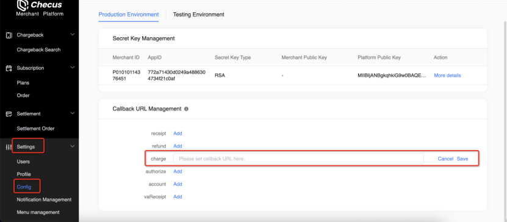Open Notification Management in the sidebar

[x=44, y=199]
